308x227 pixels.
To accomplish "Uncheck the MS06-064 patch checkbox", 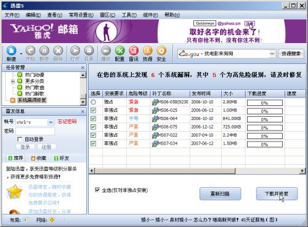I will pos(94,119).
